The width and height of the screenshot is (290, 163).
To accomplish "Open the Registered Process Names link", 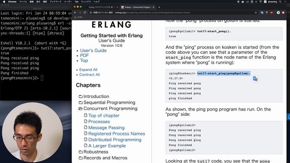I will pyautogui.click(x=117, y=134).
